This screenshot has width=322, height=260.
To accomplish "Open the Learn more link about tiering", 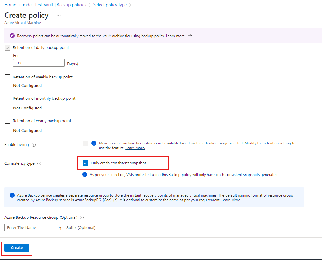I will [135, 147].
